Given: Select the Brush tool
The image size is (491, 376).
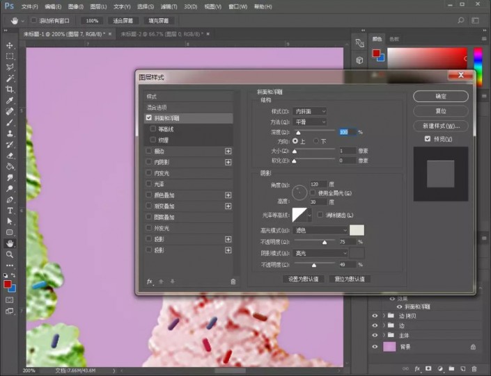Looking at the screenshot, I should 10,122.
